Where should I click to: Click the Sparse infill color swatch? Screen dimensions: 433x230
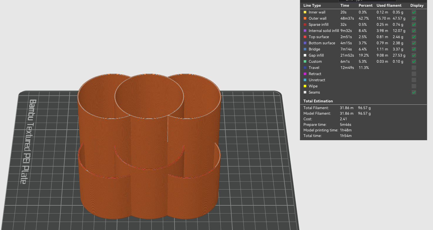coord(305,25)
